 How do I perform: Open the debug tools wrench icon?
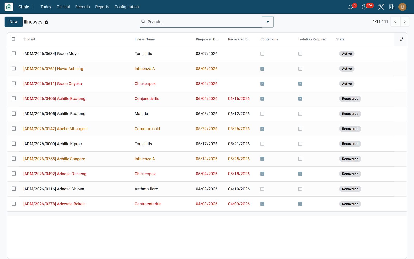(x=381, y=7)
